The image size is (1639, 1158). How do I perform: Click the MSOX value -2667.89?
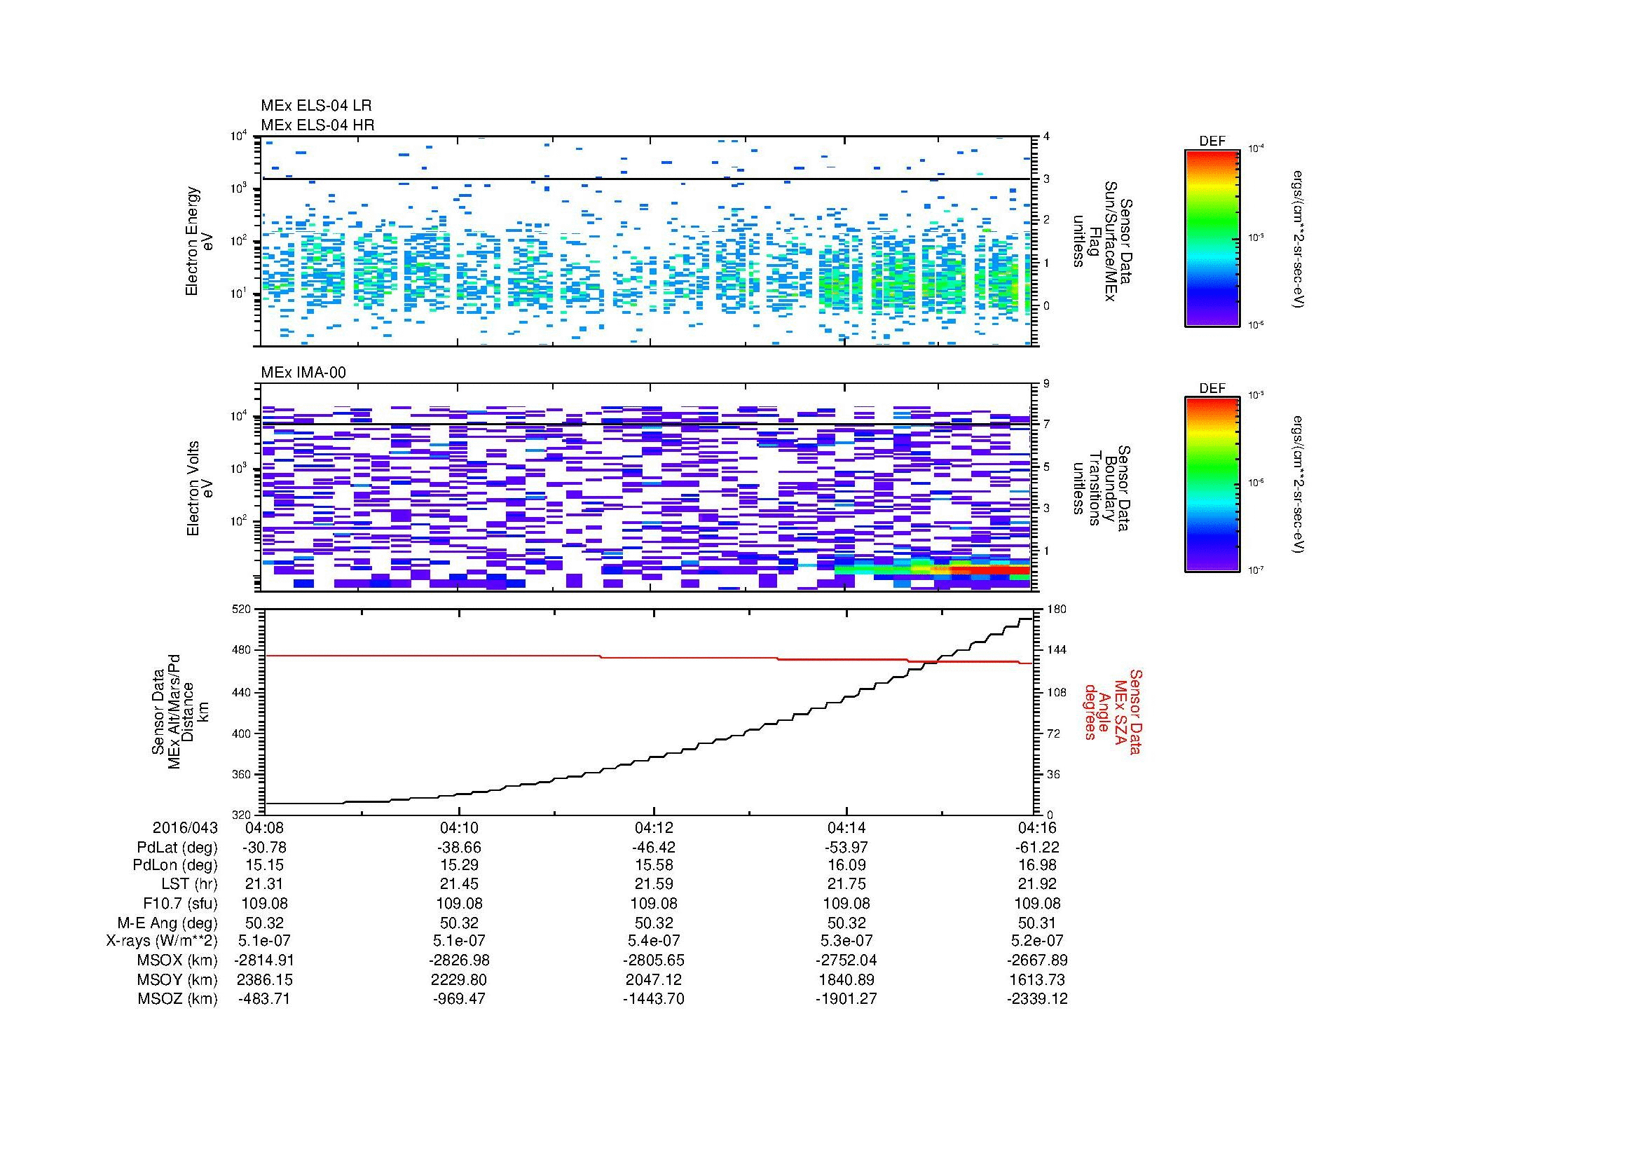coord(1036,960)
